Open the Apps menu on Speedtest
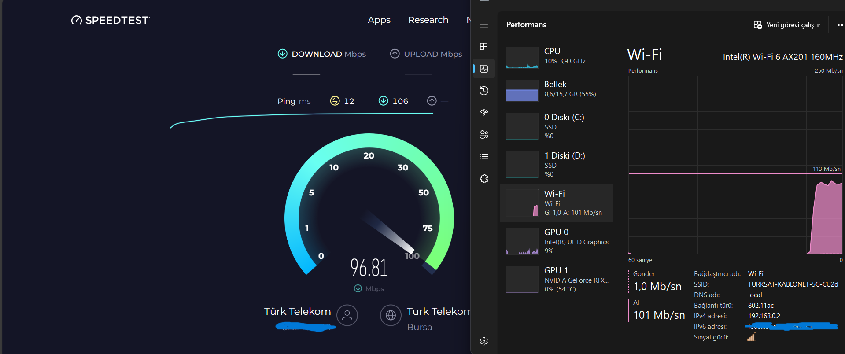The image size is (845, 354). click(379, 20)
